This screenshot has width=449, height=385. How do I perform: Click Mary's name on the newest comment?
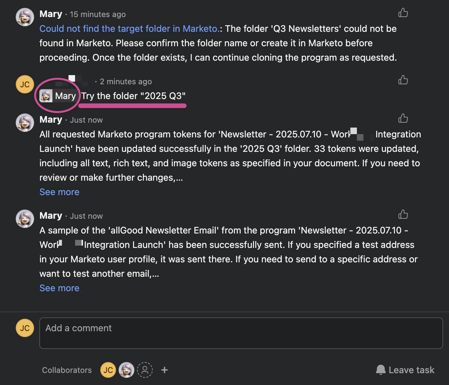51,215
